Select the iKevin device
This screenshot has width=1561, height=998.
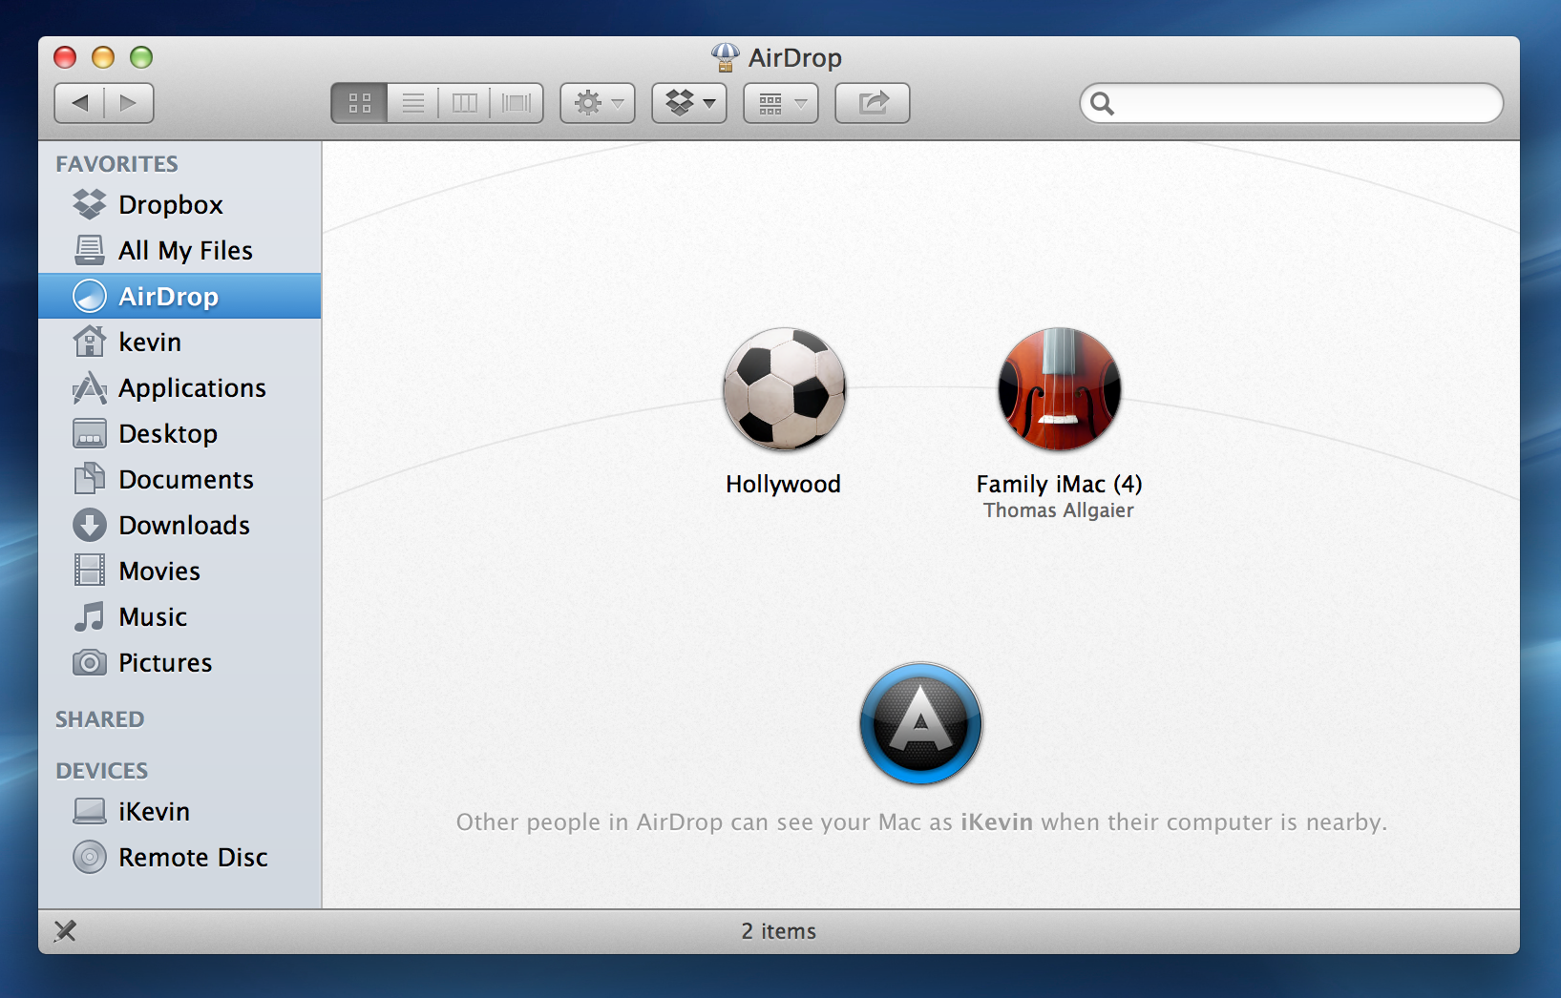(x=179, y=811)
